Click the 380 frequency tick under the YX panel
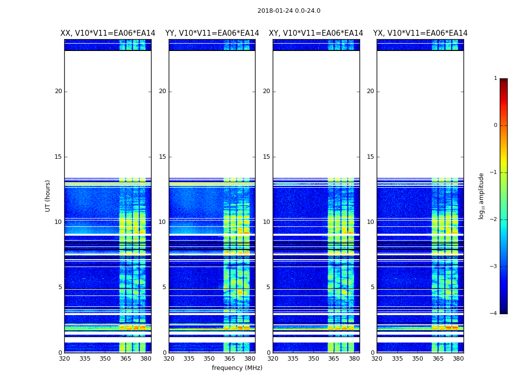This screenshot has width=515, height=392. (458, 359)
